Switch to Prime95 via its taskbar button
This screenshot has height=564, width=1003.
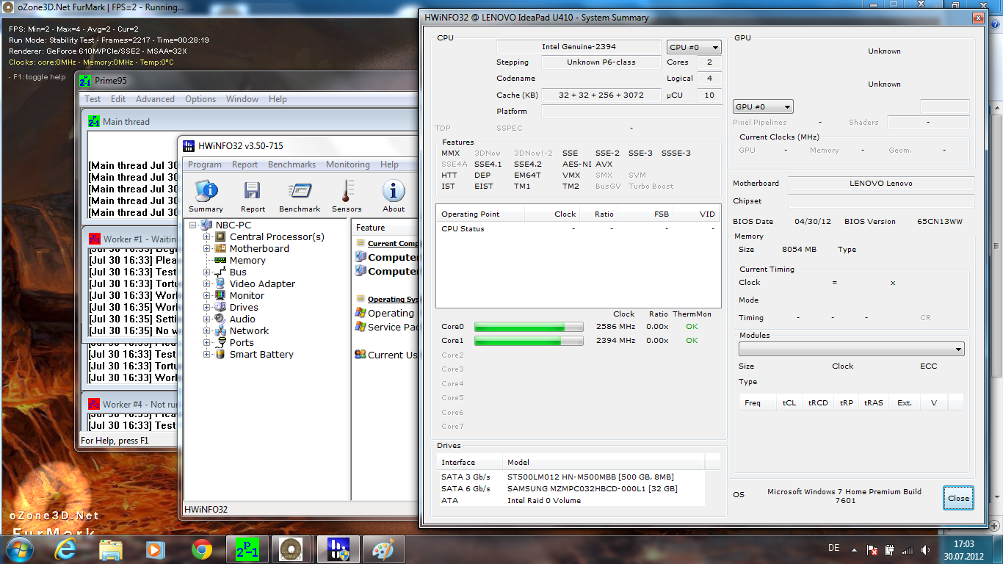247,549
